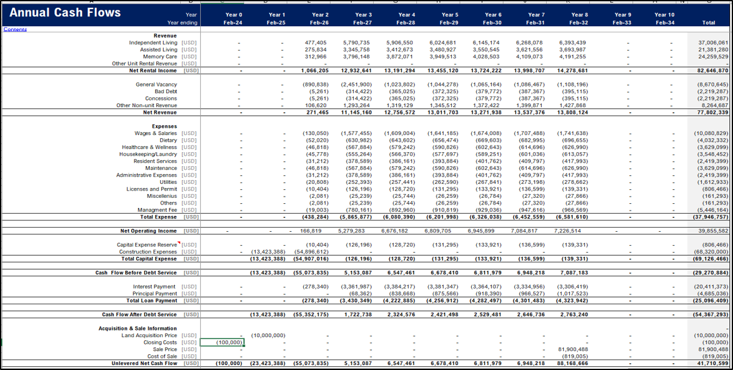This screenshot has width=733, height=370.
Task: Select the Year 2 Net Operating Income 166,819
Action: (311, 231)
